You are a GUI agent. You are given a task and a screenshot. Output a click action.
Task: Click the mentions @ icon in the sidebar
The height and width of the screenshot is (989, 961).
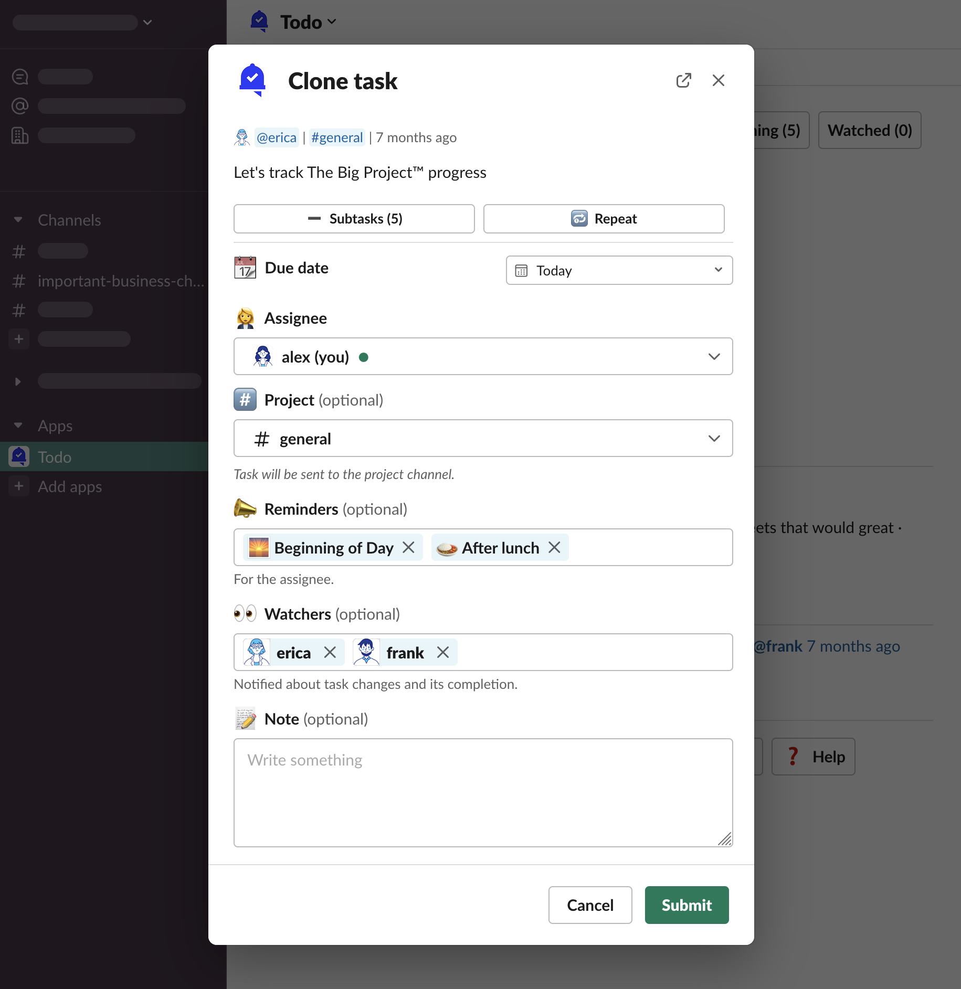pos(20,106)
